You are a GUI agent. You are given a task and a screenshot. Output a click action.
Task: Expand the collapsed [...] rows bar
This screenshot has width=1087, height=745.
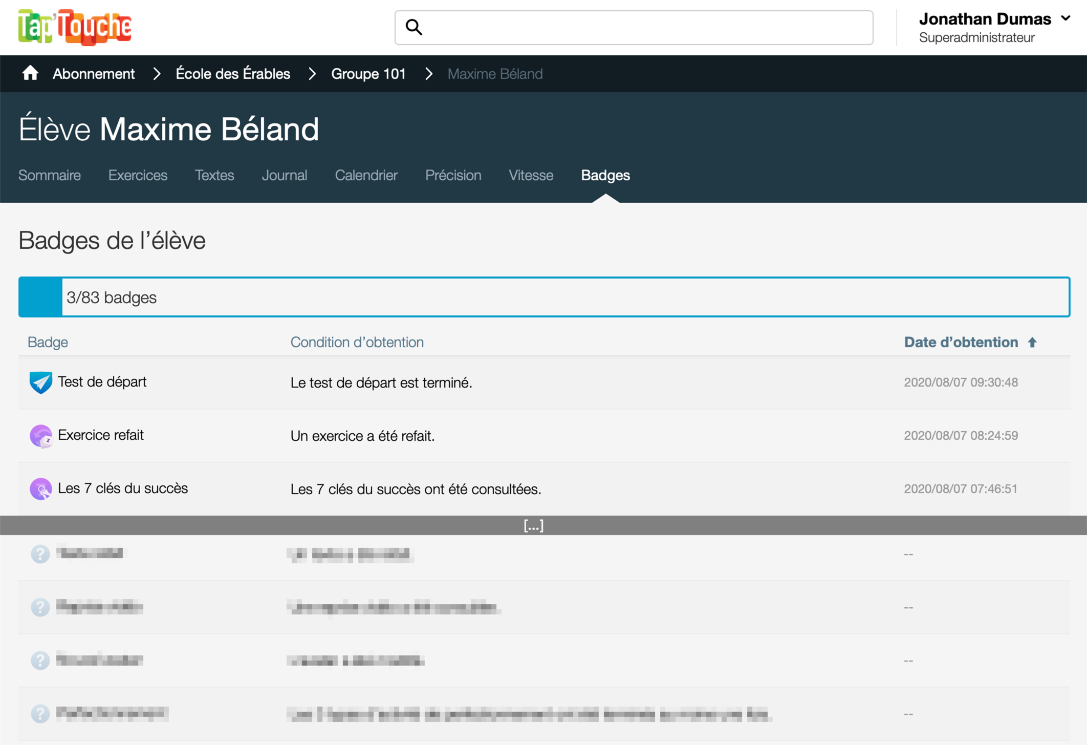[x=533, y=525]
